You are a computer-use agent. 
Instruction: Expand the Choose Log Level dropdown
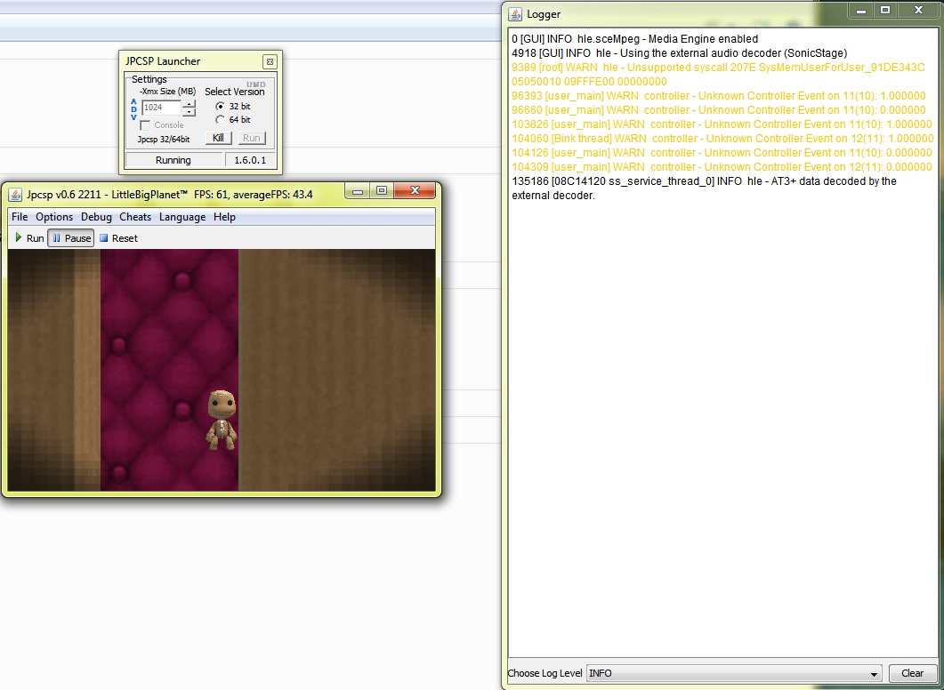point(873,674)
